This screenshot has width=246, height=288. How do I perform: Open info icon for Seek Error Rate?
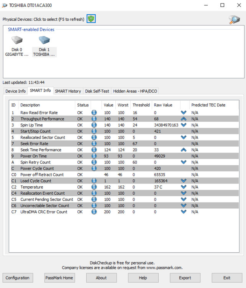(x=94, y=144)
